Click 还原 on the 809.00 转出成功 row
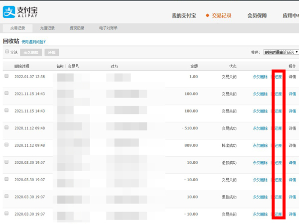The image size is (299, 224). click(x=278, y=145)
